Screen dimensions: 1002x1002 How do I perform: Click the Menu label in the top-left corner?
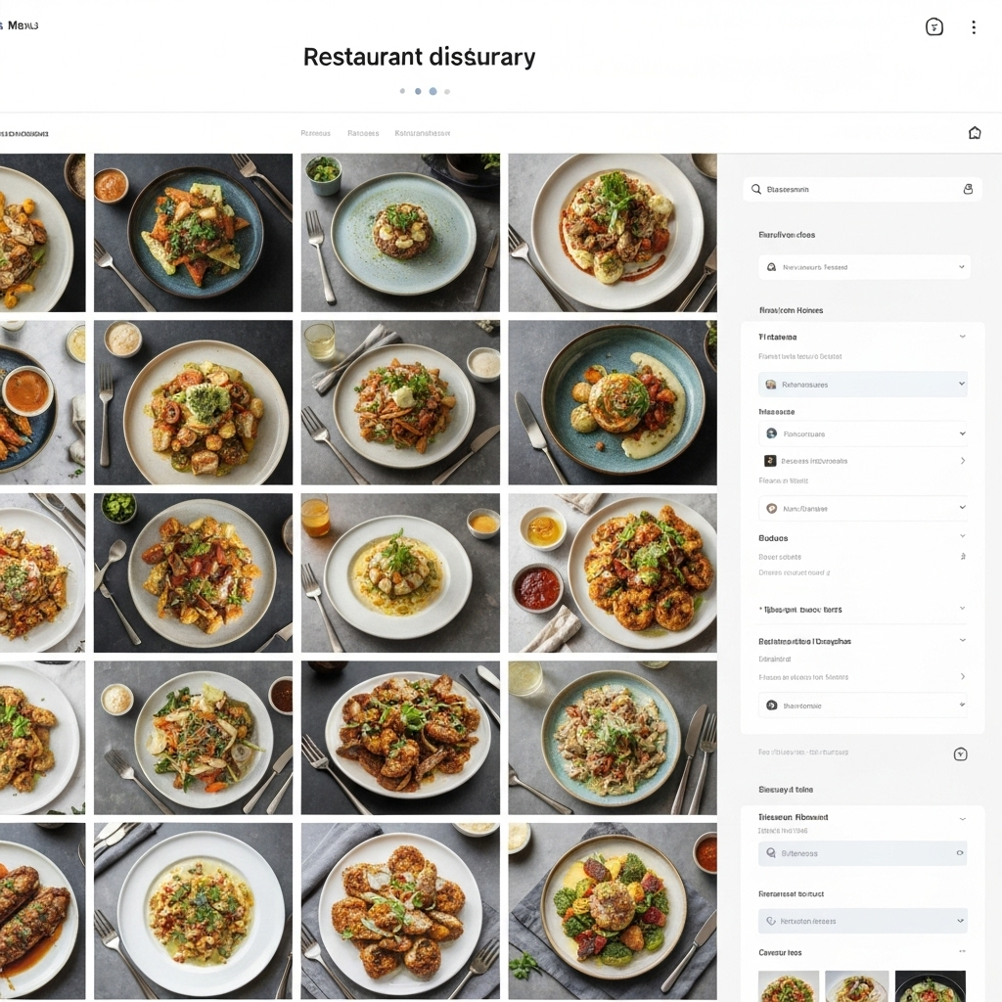[22, 25]
